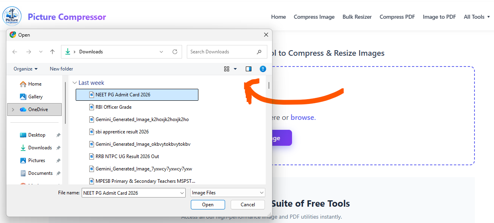Unpin icon beside Desktop

point(58,135)
